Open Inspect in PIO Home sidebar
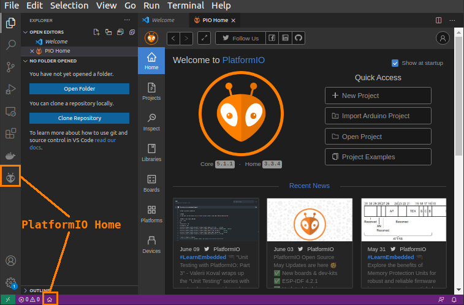The width and height of the screenshot is (464, 305). click(151, 122)
